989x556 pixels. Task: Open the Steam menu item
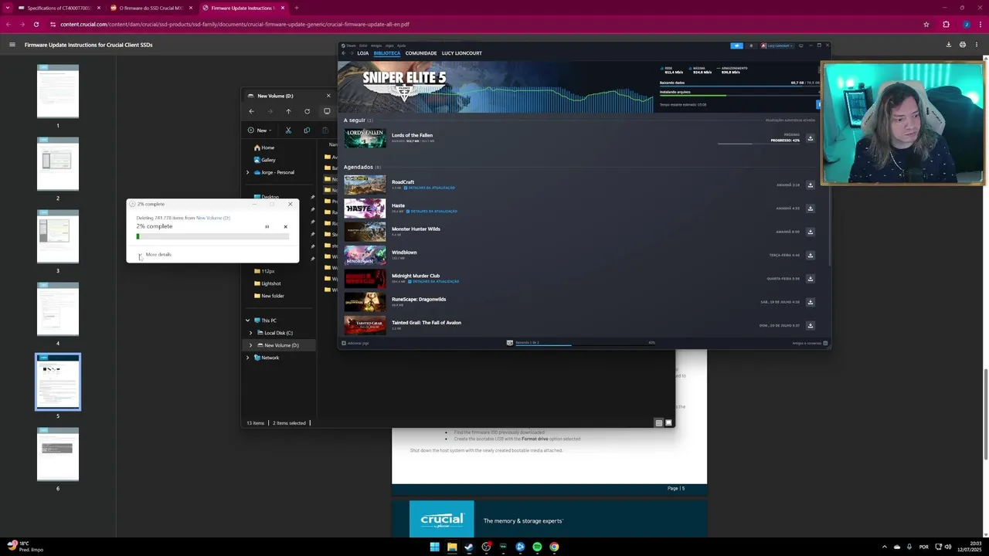coord(352,46)
